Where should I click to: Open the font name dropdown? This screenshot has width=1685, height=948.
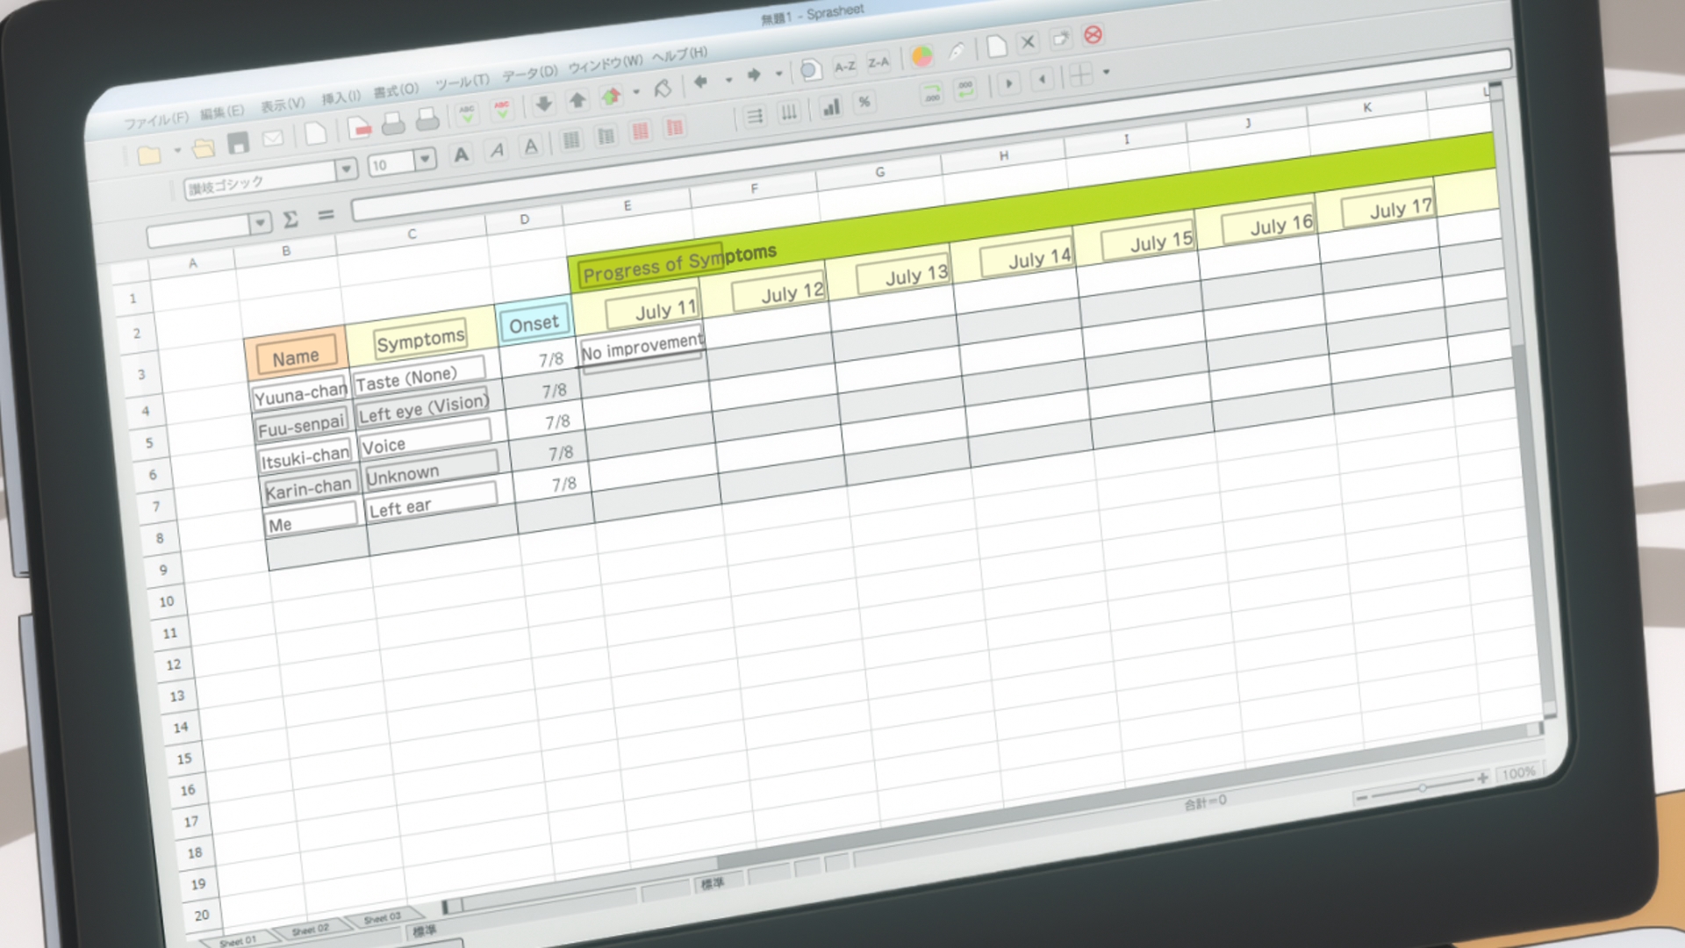347,168
